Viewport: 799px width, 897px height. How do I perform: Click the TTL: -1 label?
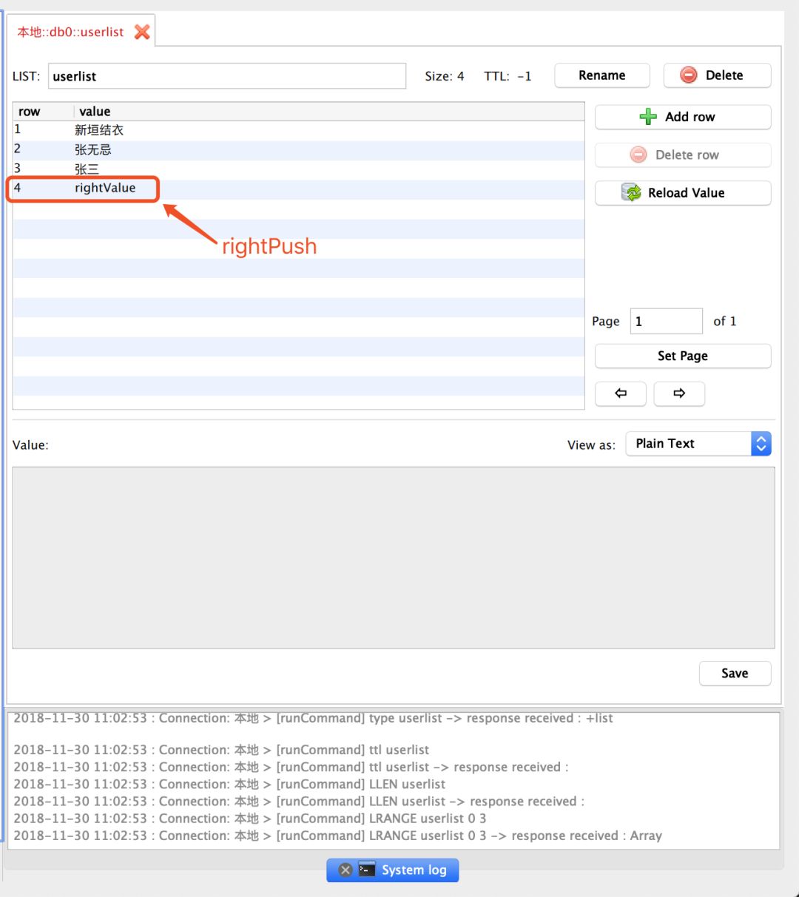pos(508,76)
